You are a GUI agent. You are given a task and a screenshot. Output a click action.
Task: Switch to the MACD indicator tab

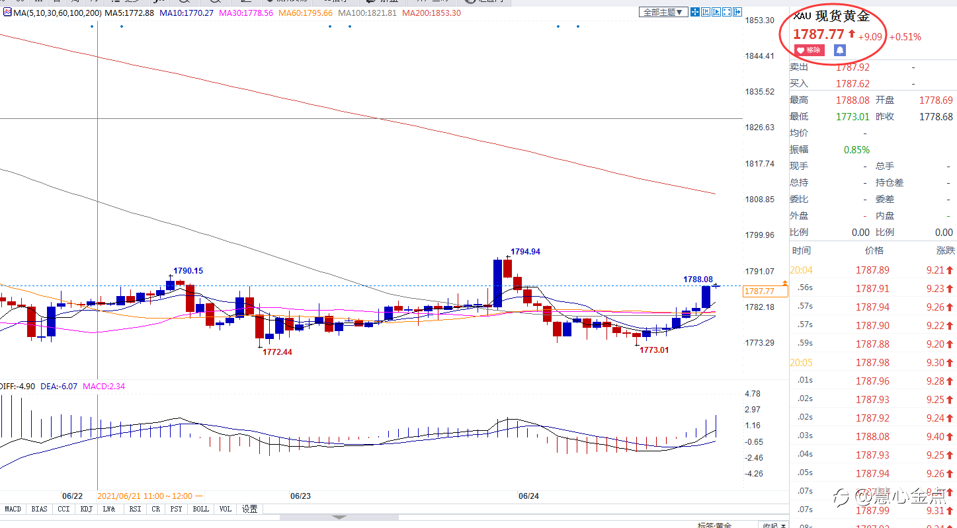pyautogui.click(x=13, y=509)
